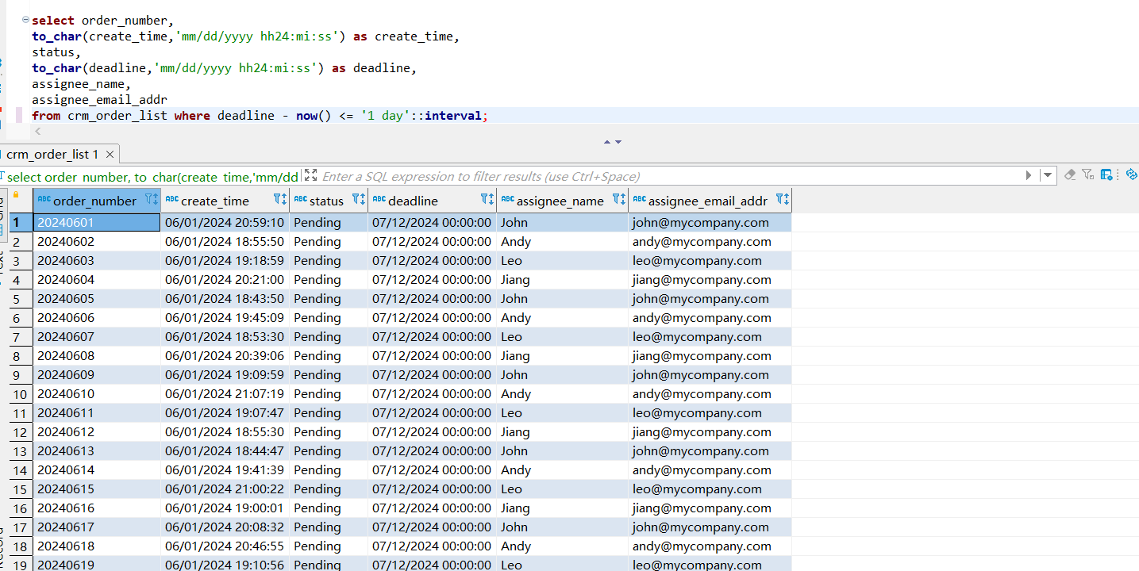Select row number 10 in the grid
The width and height of the screenshot is (1139, 571).
pyautogui.click(x=21, y=394)
